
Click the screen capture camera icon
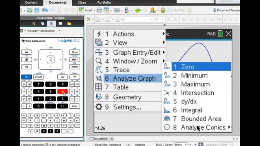coord(117,10)
